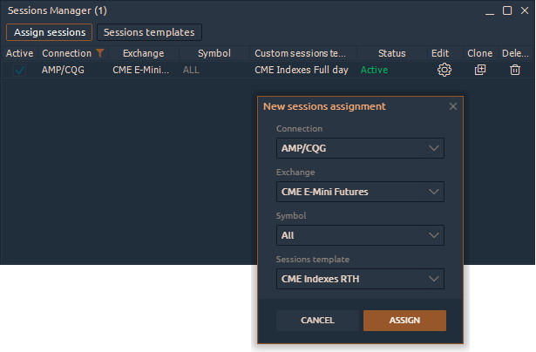Delete the AMP/CQG session assignment
Screen dimensions: 536x352
click(515, 70)
